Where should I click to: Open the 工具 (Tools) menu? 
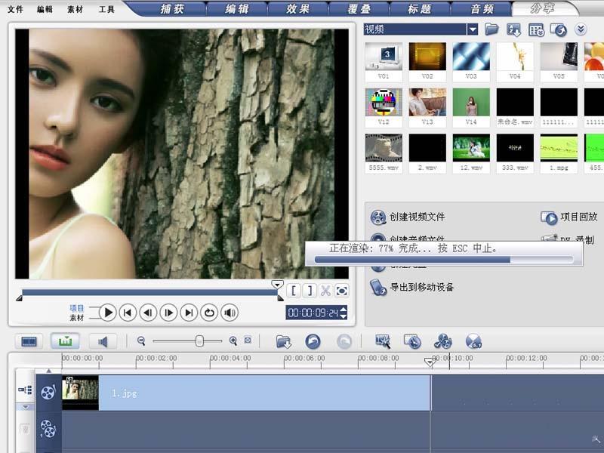[x=107, y=10]
